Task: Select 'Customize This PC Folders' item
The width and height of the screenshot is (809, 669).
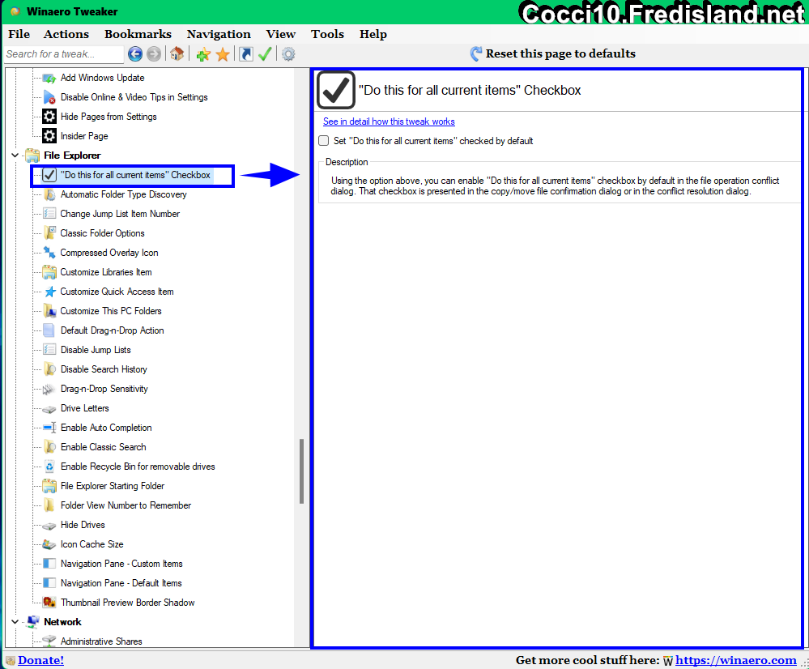Action: 110,311
